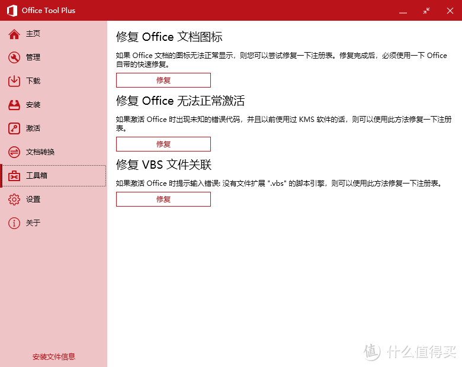Image resolution: width=462 pixels, height=367 pixels.
Task: Click 修复 under Office 无法正常激活 section
Action: pyautogui.click(x=163, y=144)
